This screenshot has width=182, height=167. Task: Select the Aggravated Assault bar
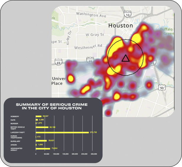tap(43, 149)
